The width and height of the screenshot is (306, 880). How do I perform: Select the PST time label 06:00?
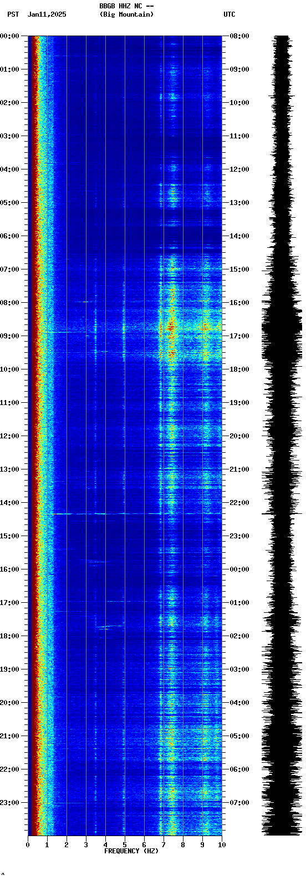[9, 236]
